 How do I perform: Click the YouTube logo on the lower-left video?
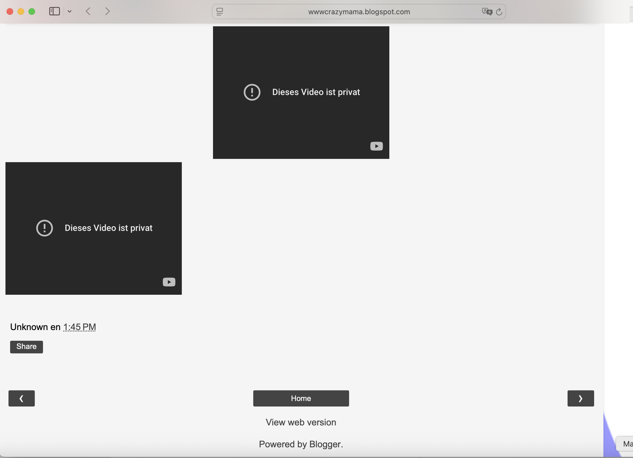tap(169, 282)
